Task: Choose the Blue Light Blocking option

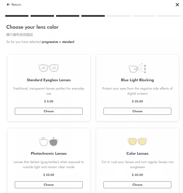Action: [x=137, y=111]
